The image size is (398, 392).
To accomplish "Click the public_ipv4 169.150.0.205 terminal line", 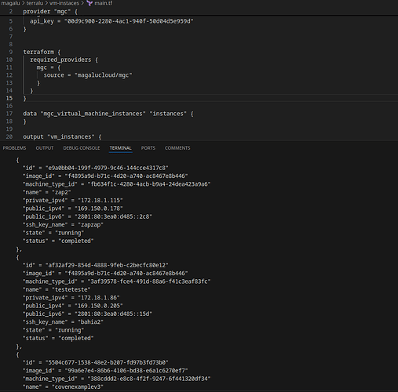I will [73, 306].
